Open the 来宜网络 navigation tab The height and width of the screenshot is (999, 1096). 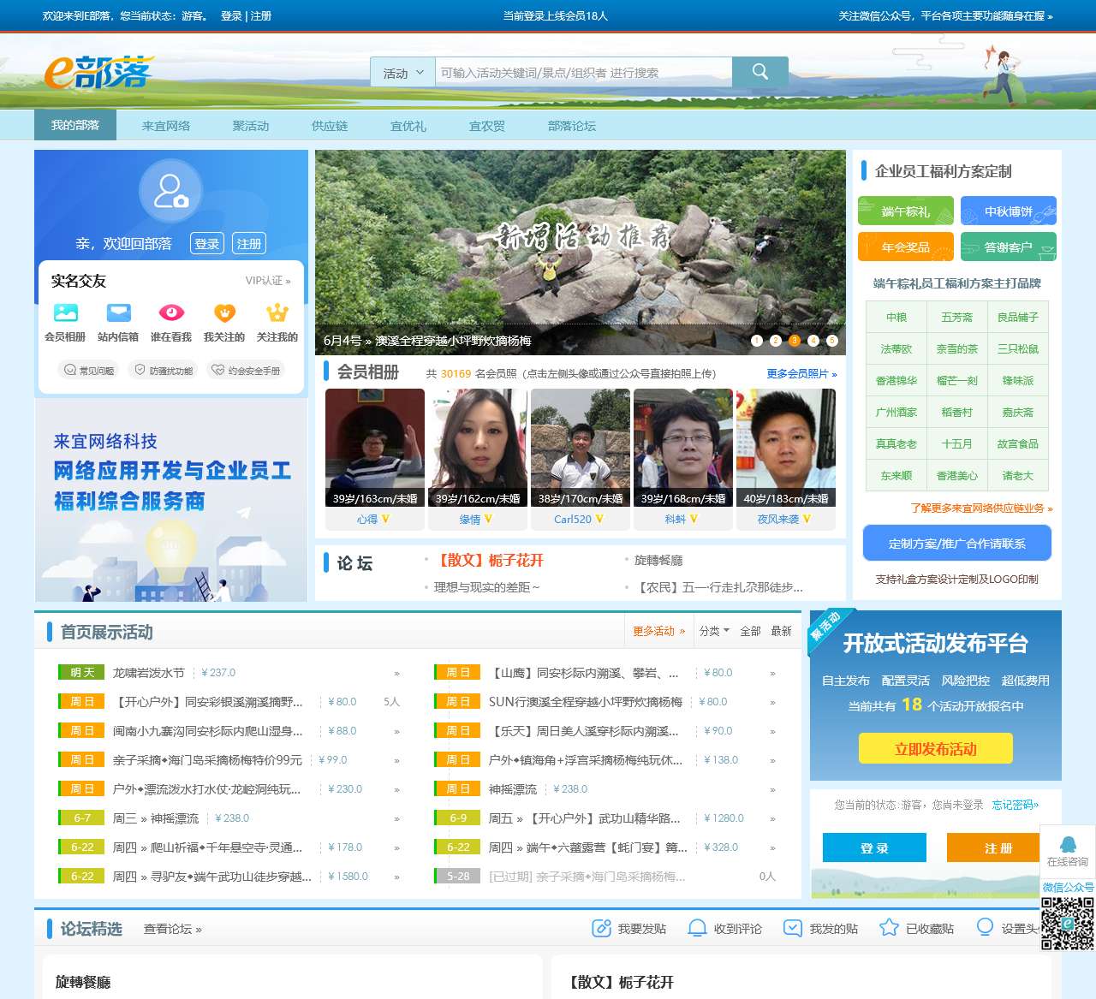[166, 126]
